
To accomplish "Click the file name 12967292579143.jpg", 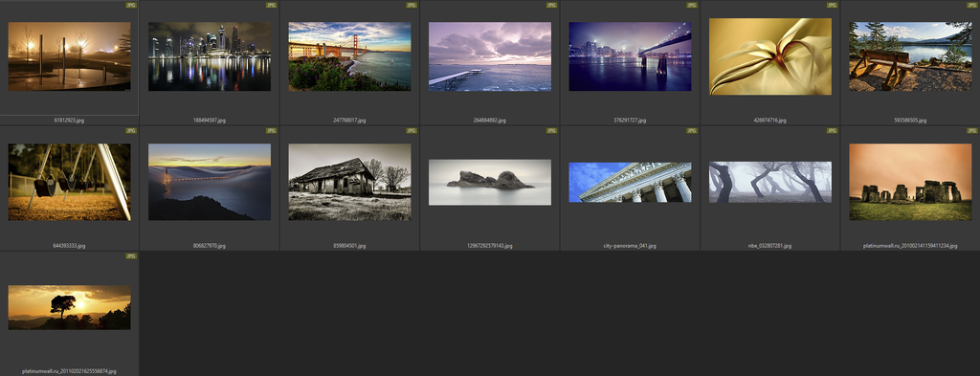I will click(x=490, y=246).
